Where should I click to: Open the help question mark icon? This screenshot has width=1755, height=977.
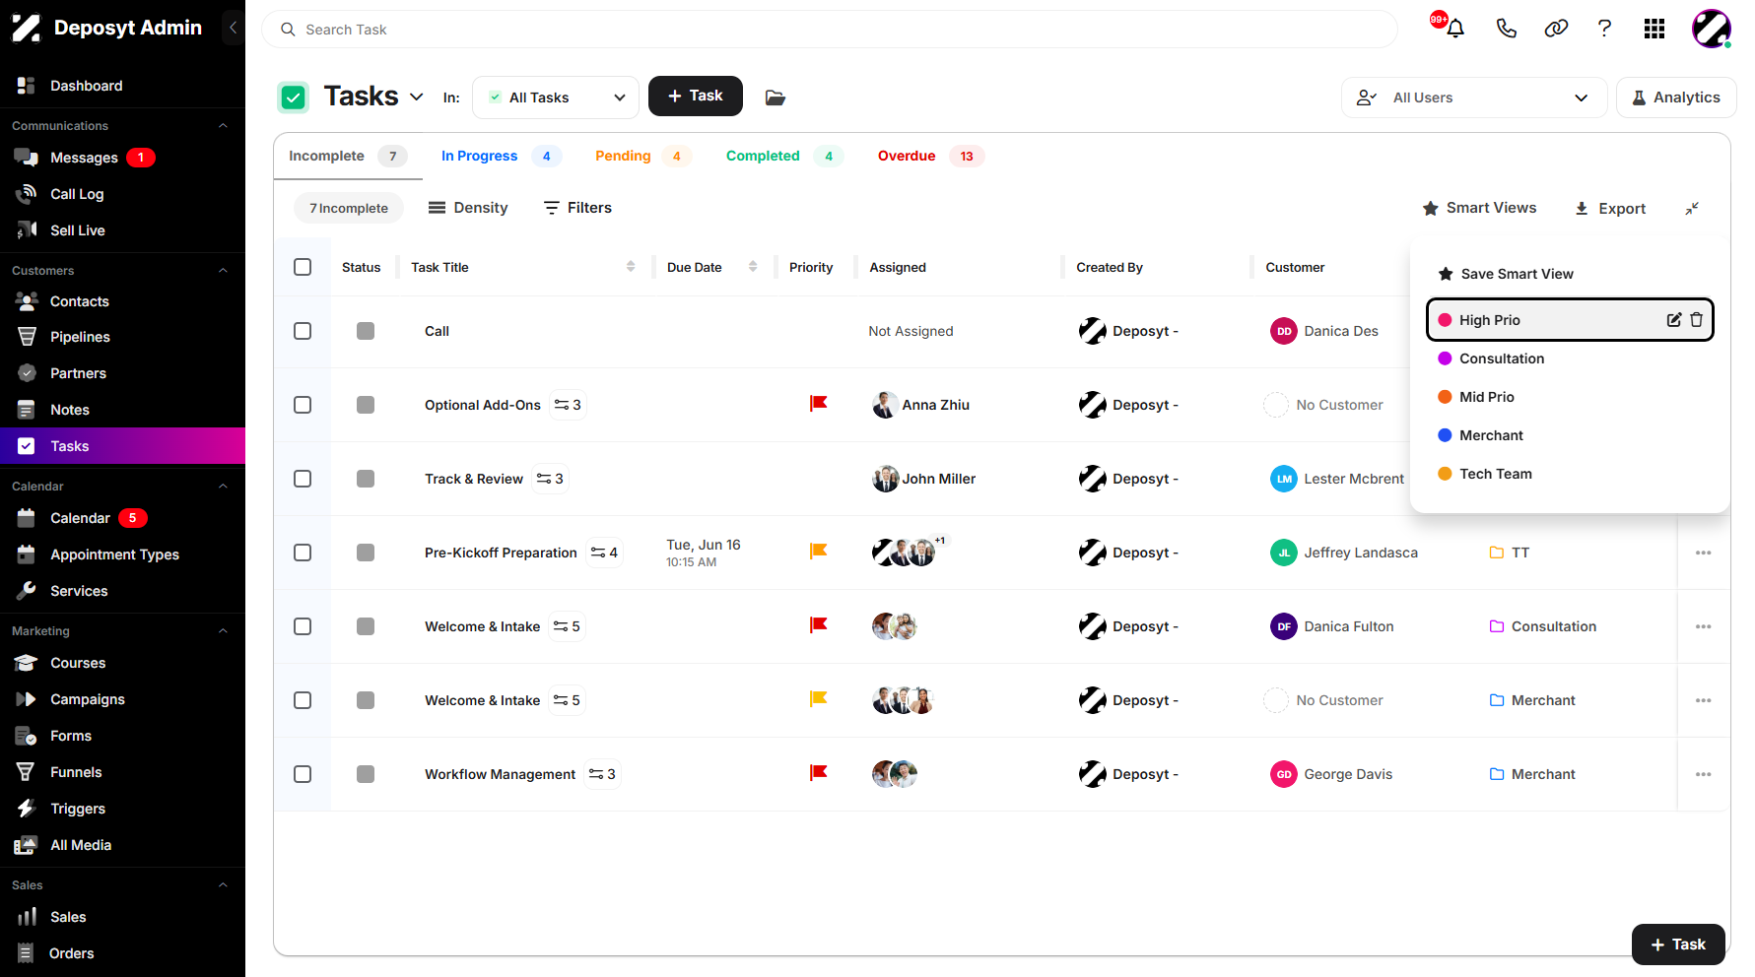click(1604, 29)
